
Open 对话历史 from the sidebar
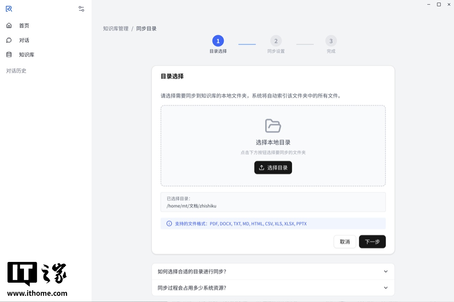click(x=16, y=70)
